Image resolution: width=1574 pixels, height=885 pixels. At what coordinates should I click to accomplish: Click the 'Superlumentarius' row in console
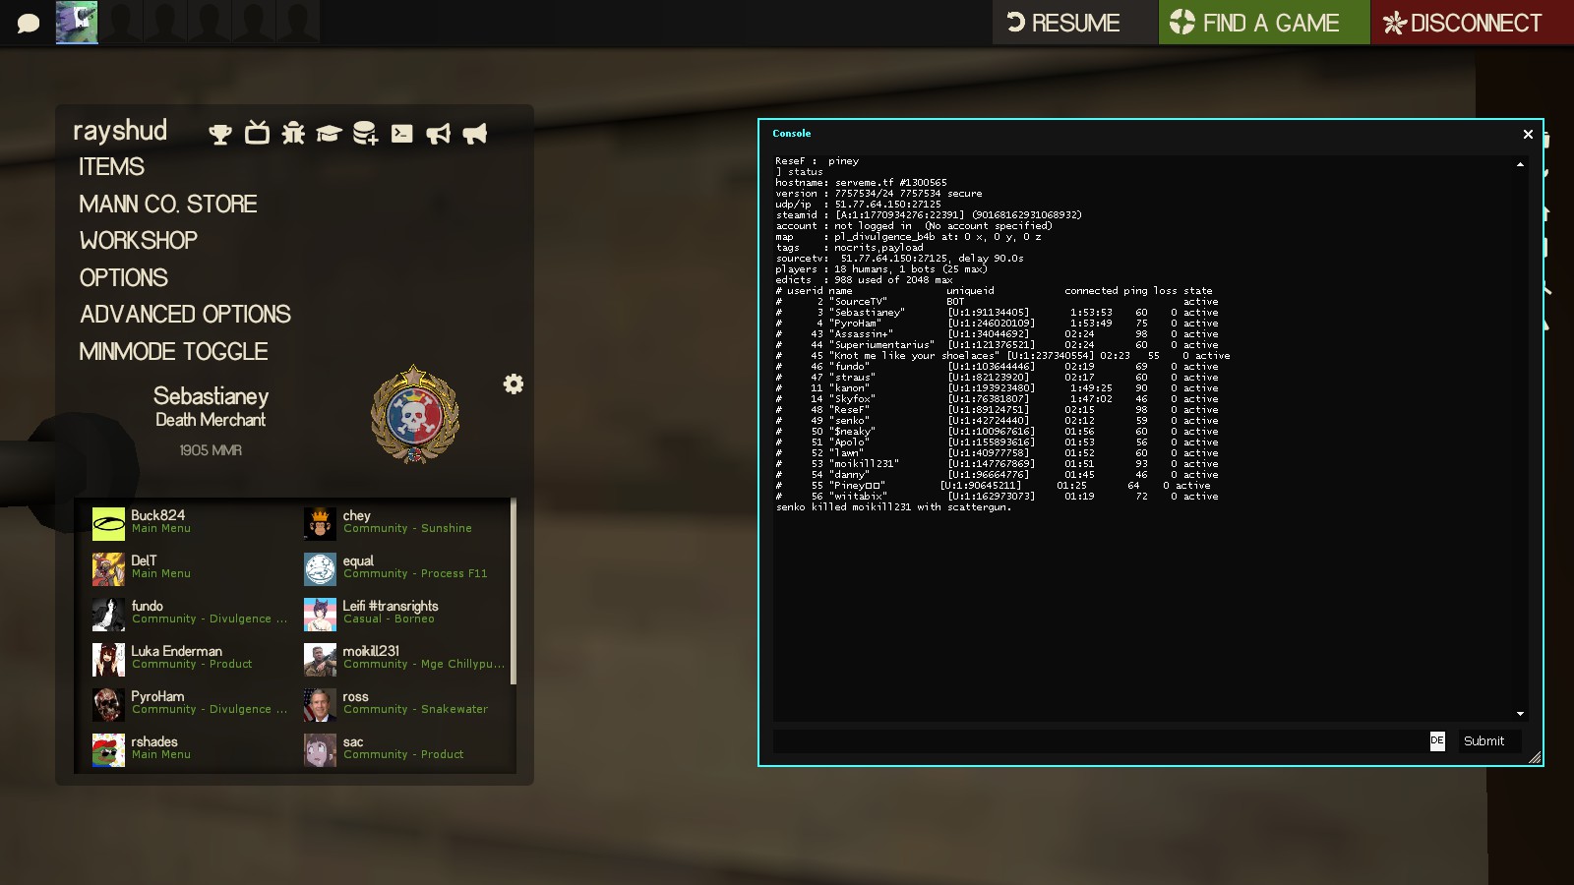click(997, 345)
